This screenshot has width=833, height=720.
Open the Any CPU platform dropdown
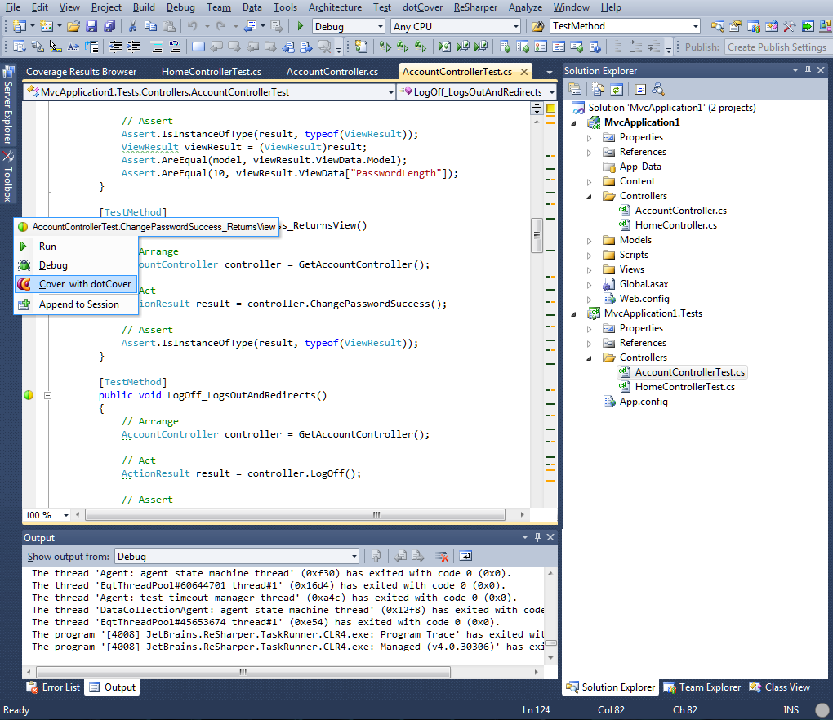516,26
